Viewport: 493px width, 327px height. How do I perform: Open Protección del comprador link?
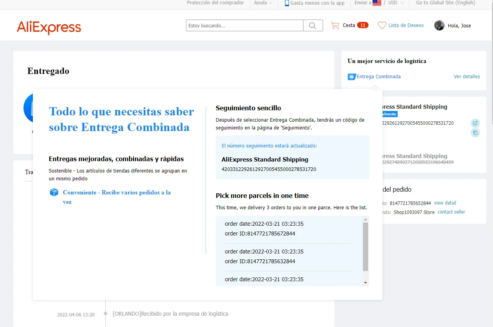[215, 3]
